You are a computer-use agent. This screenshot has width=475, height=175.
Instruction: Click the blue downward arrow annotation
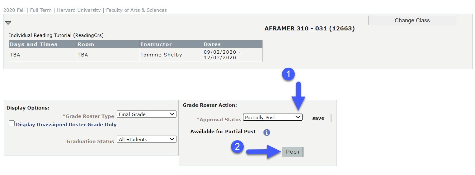click(298, 96)
